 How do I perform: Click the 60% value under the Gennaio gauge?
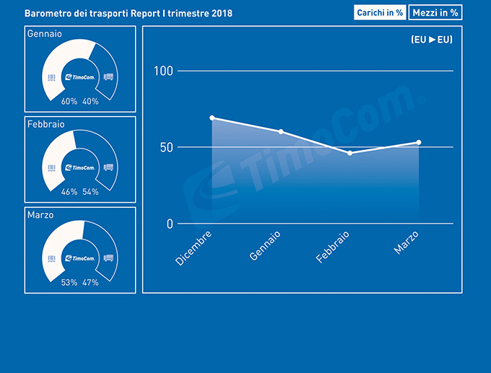(69, 101)
